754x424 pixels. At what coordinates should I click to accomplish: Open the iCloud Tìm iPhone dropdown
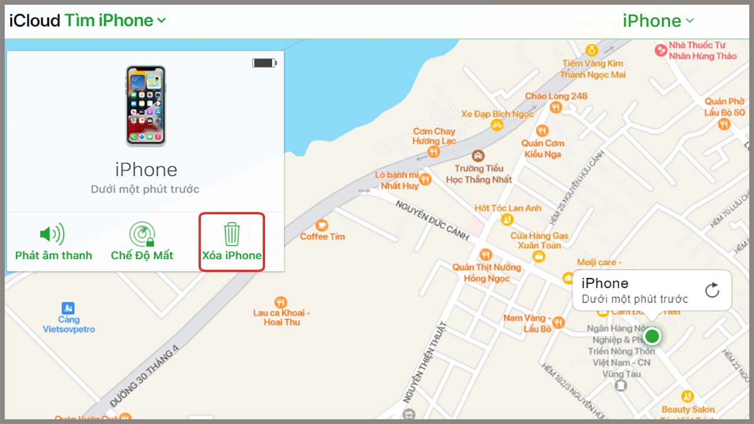point(88,21)
